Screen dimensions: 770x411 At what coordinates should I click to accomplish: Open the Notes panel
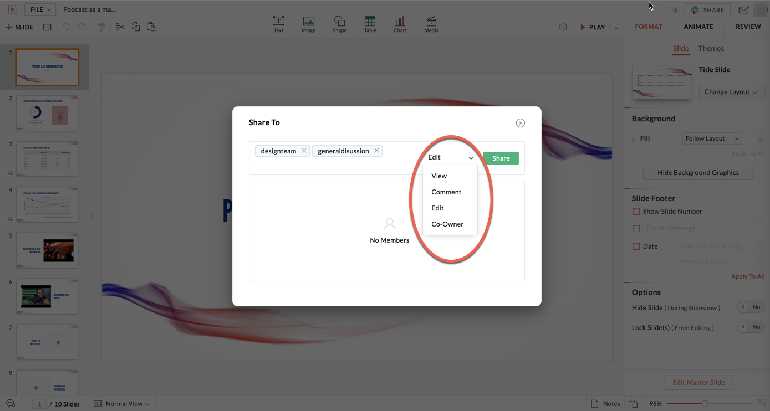(606, 404)
